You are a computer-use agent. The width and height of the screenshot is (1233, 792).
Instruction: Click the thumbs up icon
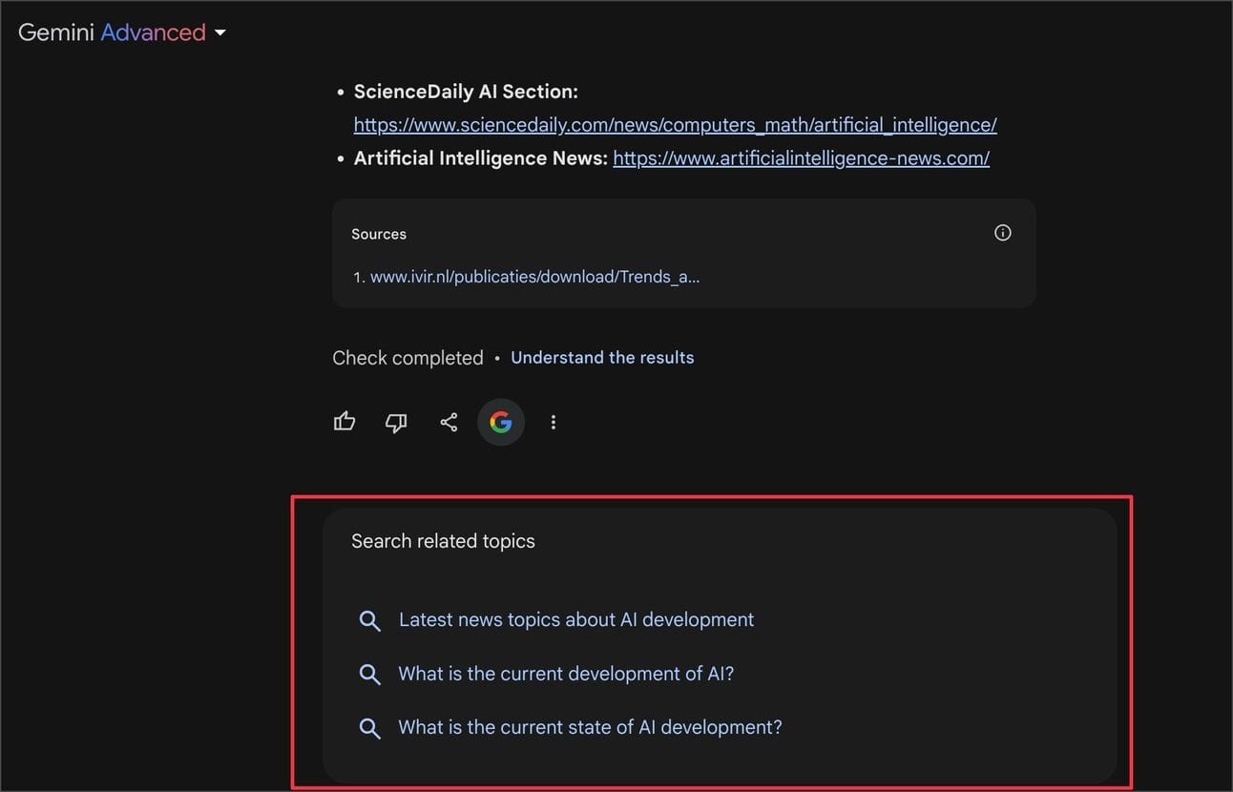[x=345, y=422]
